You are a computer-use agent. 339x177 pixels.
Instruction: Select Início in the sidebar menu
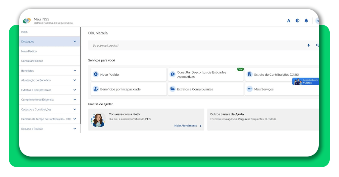[x=24, y=32]
